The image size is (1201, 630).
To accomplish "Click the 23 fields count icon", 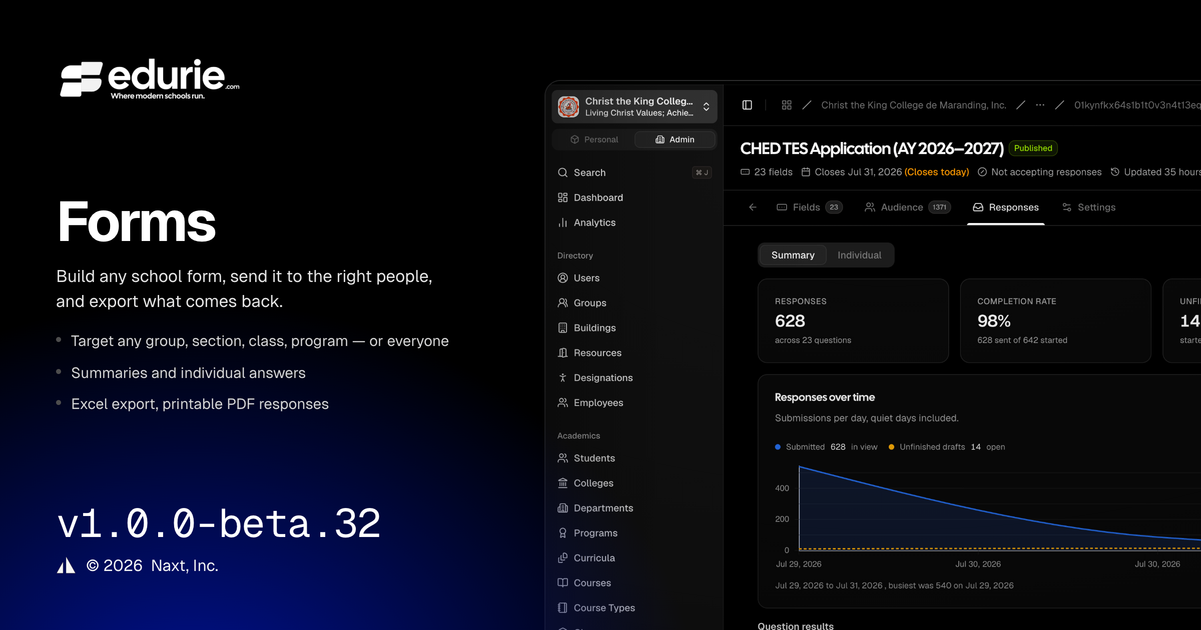I will pyautogui.click(x=745, y=172).
